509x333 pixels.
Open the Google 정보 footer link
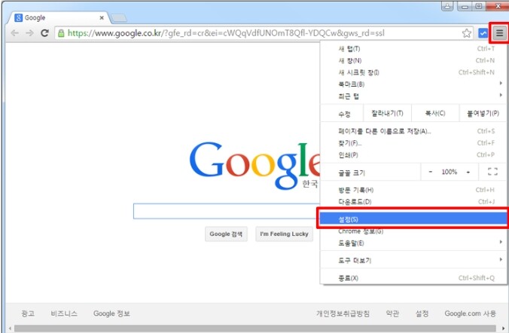(x=111, y=313)
